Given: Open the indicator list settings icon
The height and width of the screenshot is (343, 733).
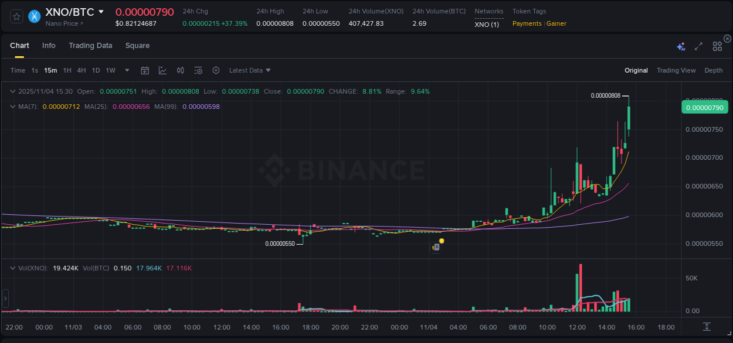Looking at the screenshot, I should click(x=198, y=70).
